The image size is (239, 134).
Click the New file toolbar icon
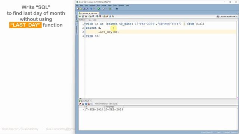click(x=78, y=9)
